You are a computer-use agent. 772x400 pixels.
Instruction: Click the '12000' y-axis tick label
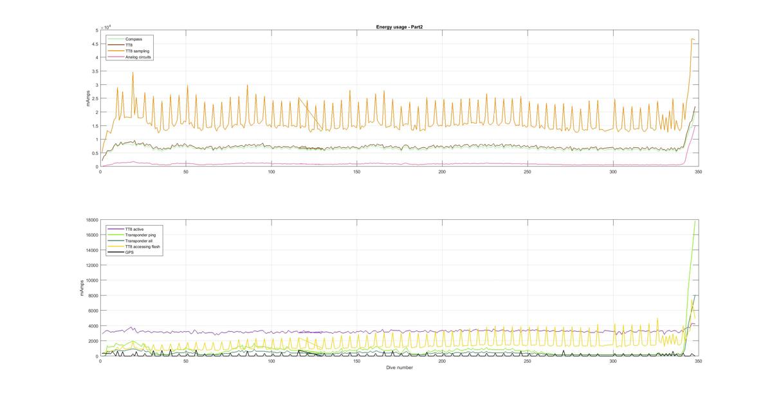91,266
